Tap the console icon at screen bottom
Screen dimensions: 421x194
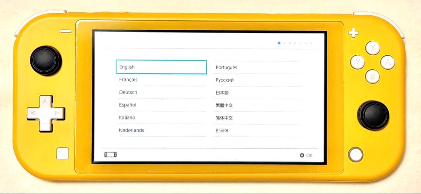[x=110, y=155]
